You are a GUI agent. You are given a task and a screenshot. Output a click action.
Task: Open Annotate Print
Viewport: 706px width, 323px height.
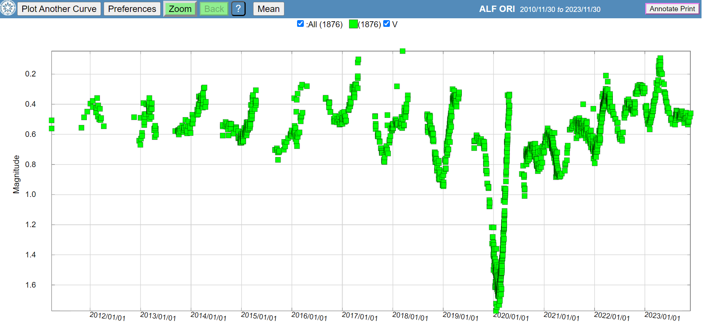point(672,9)
